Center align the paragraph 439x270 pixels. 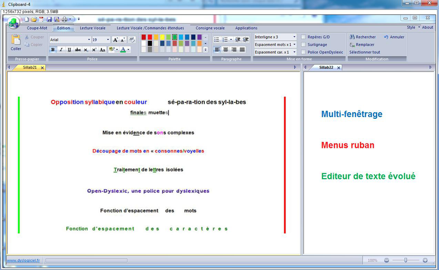point(225,49)
